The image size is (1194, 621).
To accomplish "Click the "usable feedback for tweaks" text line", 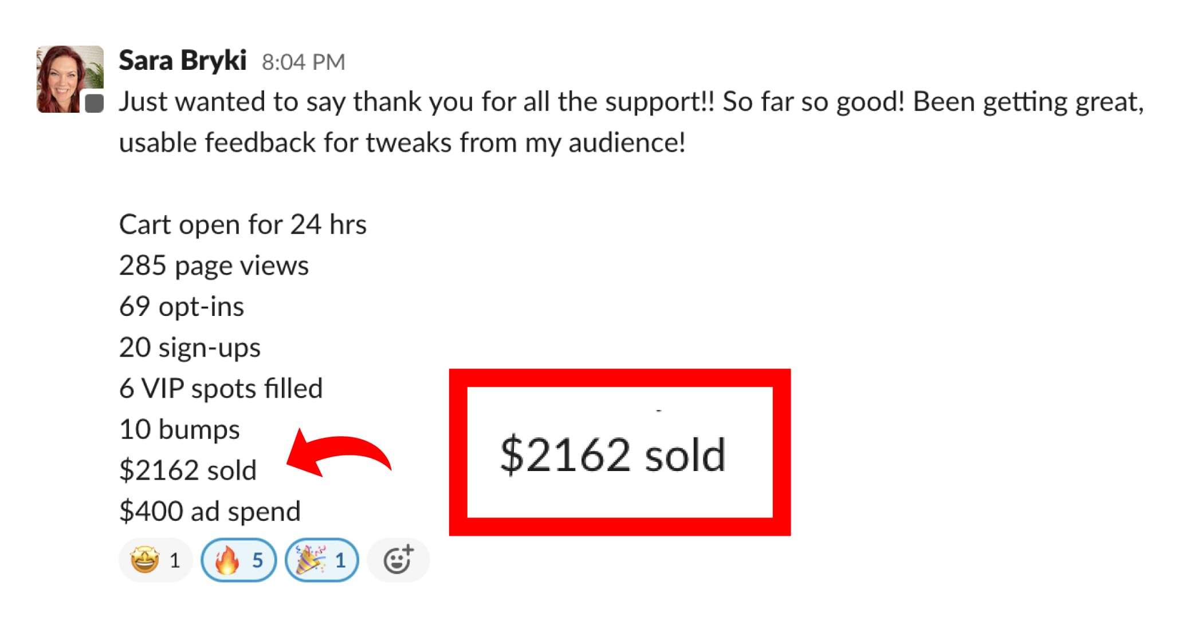I will (x=402, y=143).
